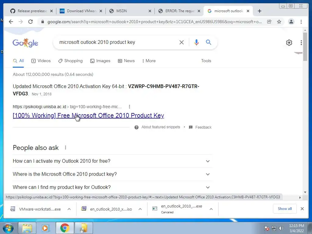Viewport: 312px width, 234px height.
Task: Open Windows Explorer from the taskbar
Action: [27, 228]
